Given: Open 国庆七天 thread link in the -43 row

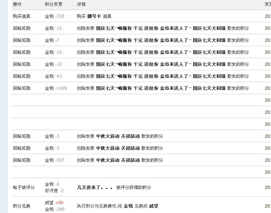Looking at the screenshot, I should coord(161,76).
